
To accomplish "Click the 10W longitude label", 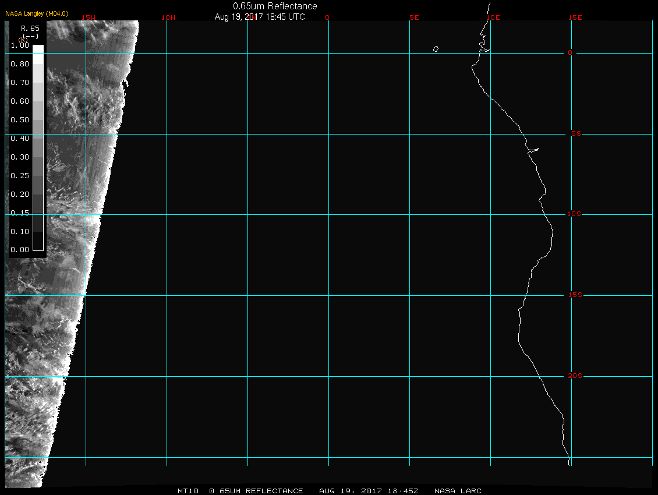I will (168, 17).
